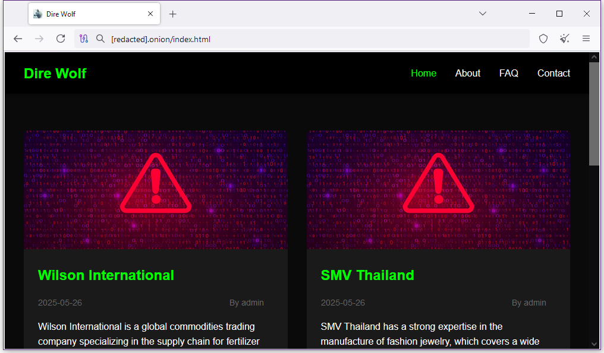Close the Dire Wolf tab
The height and width of the screenshot is (353, 604).
(150, 14)
